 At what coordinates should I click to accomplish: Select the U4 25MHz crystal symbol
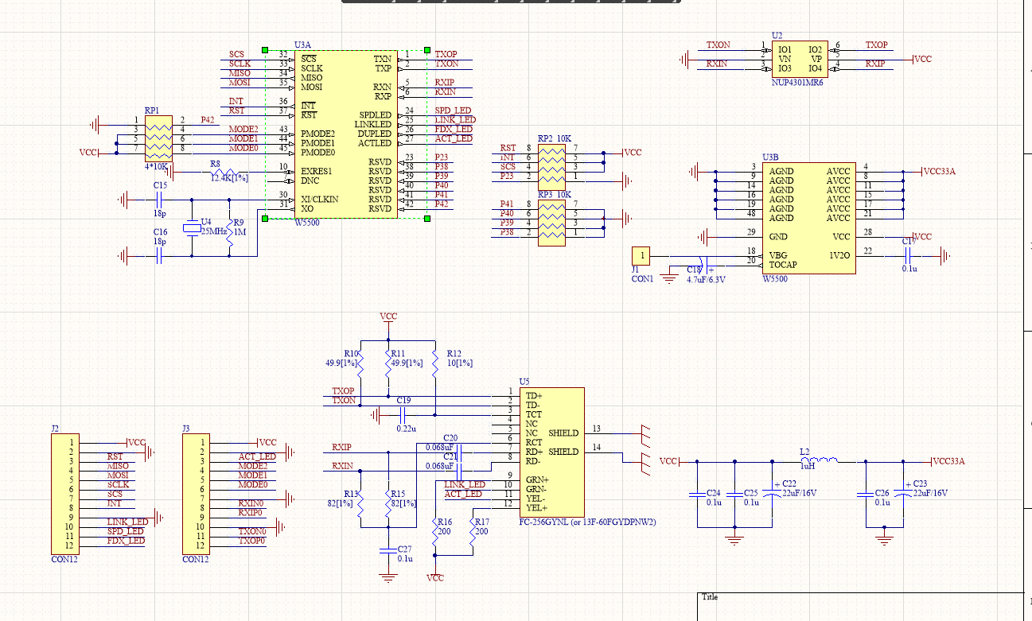pyautogui.click(x=192, y=229)
